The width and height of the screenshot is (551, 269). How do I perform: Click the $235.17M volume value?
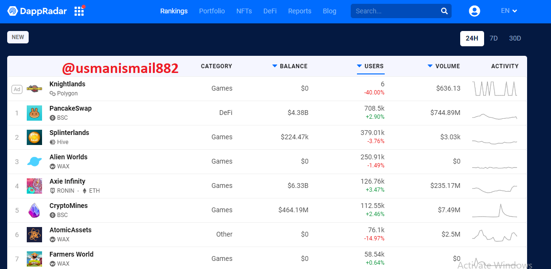coord(445,186)
